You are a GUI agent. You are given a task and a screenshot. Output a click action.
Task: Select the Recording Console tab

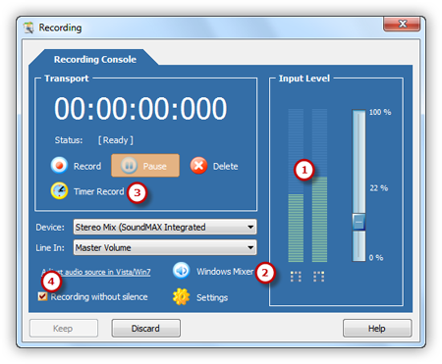point(95,59)
